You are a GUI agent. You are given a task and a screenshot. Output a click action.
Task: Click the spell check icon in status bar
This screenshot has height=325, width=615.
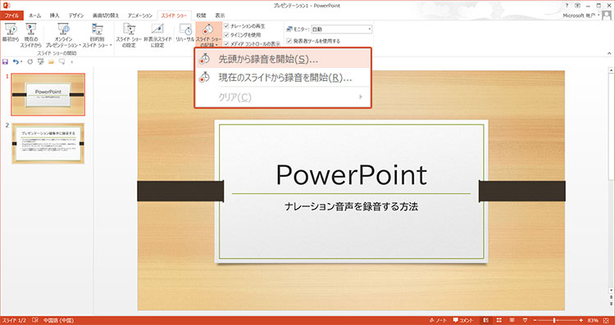(x=35, y=320)
